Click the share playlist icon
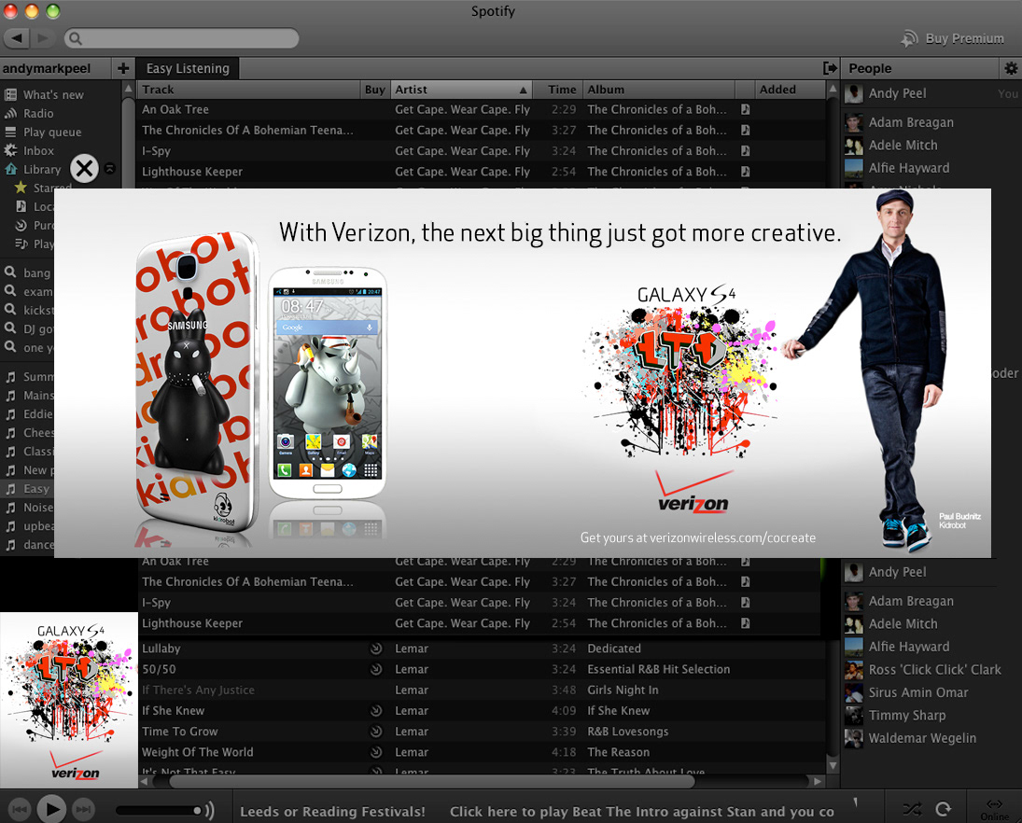This screenshot has height=823, width=1022. 830,68
